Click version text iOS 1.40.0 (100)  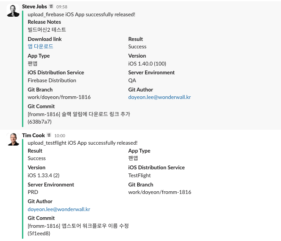point(147,64)
